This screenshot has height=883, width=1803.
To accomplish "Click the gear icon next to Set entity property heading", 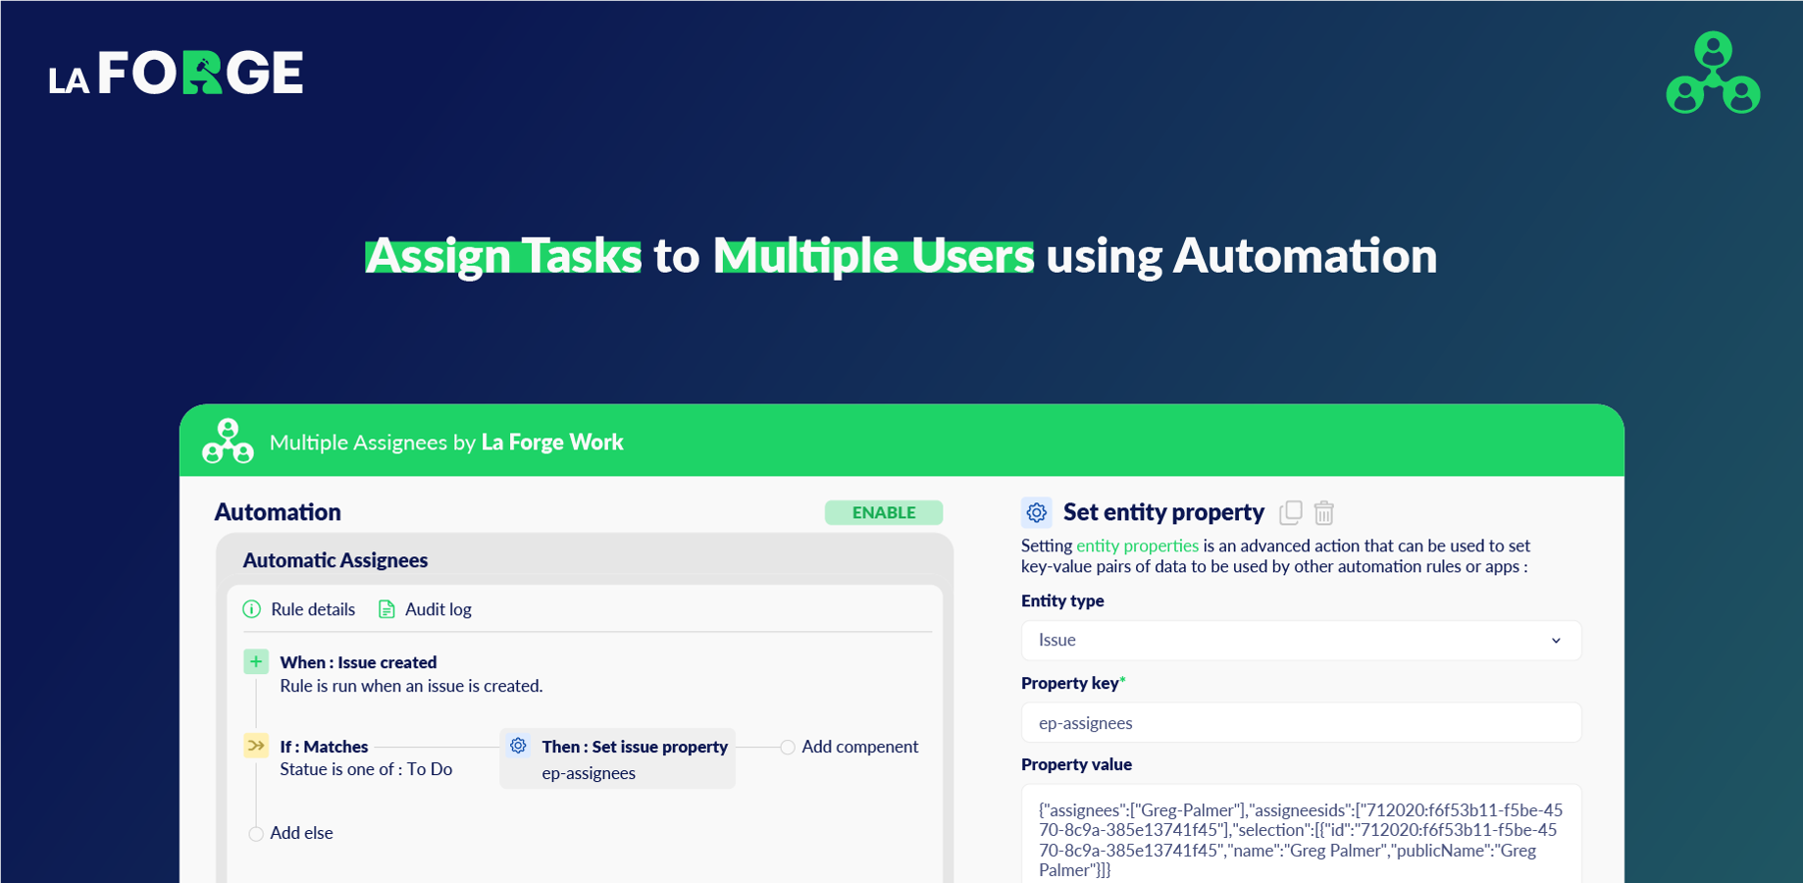I will pyautogui.click(x=1036, y=512).
